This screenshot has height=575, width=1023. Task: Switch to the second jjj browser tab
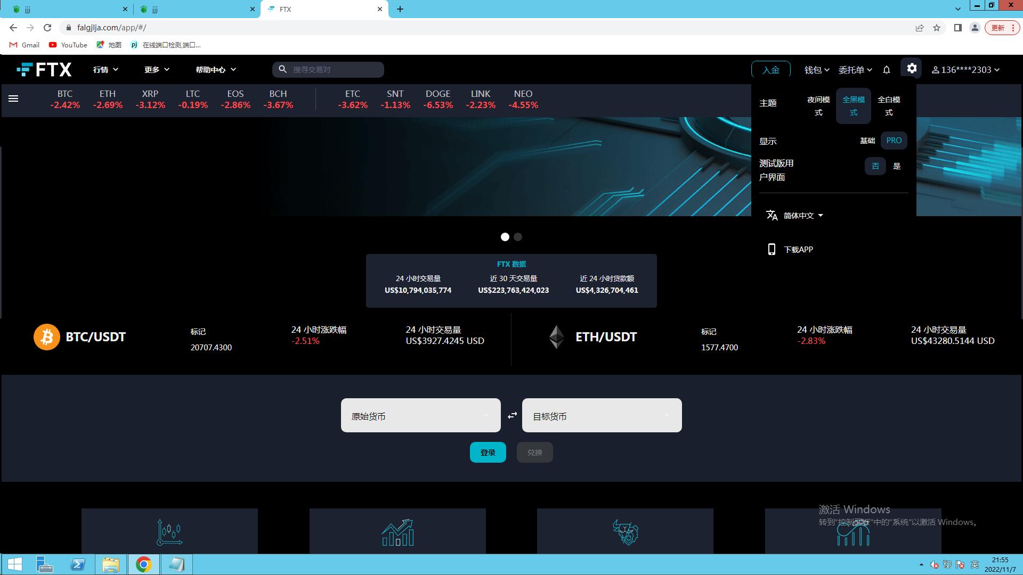[197, 9]
